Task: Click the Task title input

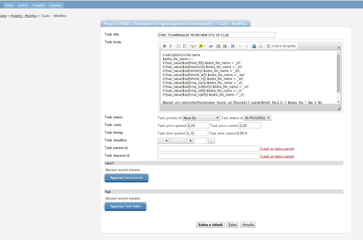Action: point(217,35)
